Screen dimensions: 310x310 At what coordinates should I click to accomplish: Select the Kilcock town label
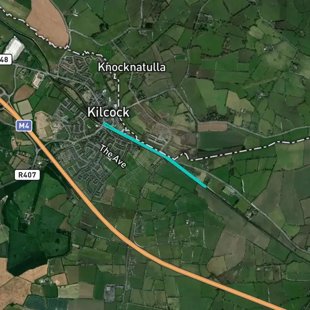(108, 112)
